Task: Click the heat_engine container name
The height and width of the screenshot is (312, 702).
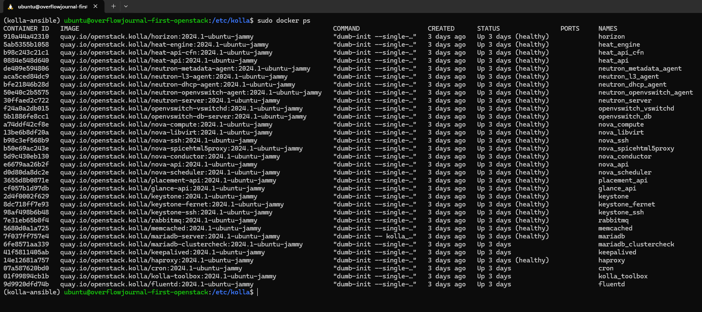Action: 619,45
